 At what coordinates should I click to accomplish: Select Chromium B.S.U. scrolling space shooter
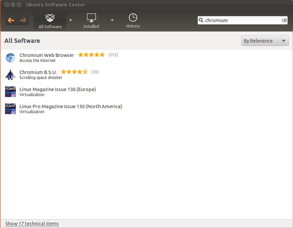38,72
